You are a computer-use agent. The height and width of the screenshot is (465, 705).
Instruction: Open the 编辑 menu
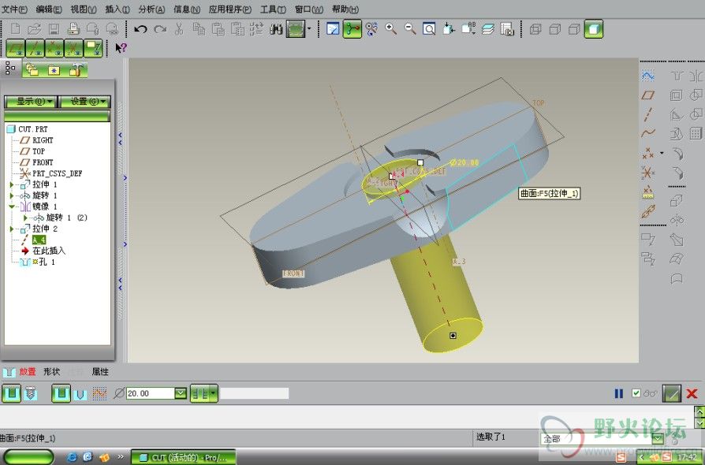pyautogui.click(x=49, y=9)
